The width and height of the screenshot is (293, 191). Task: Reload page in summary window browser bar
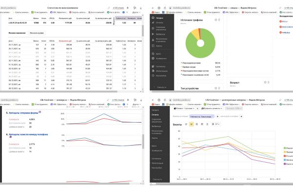[165, 8]
